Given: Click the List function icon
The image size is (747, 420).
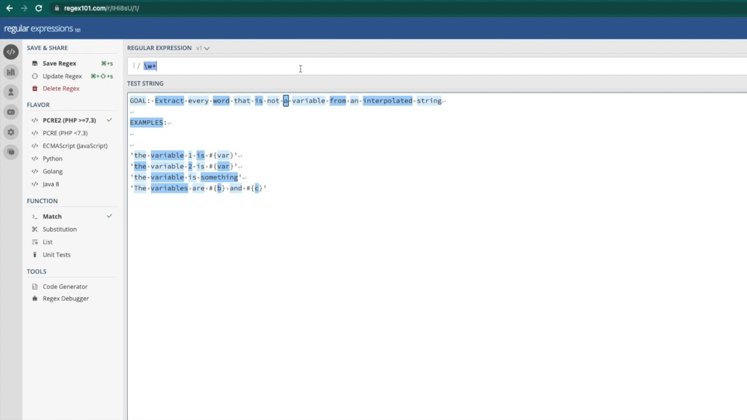Looking at the screenshot, I should point(35,242).
